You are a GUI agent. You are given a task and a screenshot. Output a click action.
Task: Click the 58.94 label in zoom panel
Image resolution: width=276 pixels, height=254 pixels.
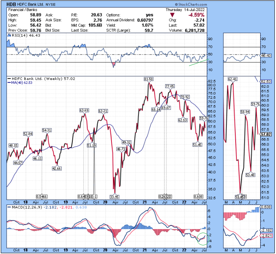click(245, 112)
